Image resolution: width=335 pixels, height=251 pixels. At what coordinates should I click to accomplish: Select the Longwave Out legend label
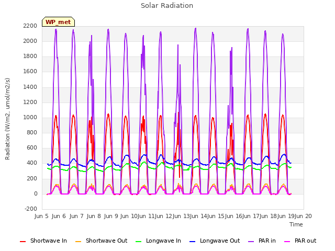coord(220,241)
